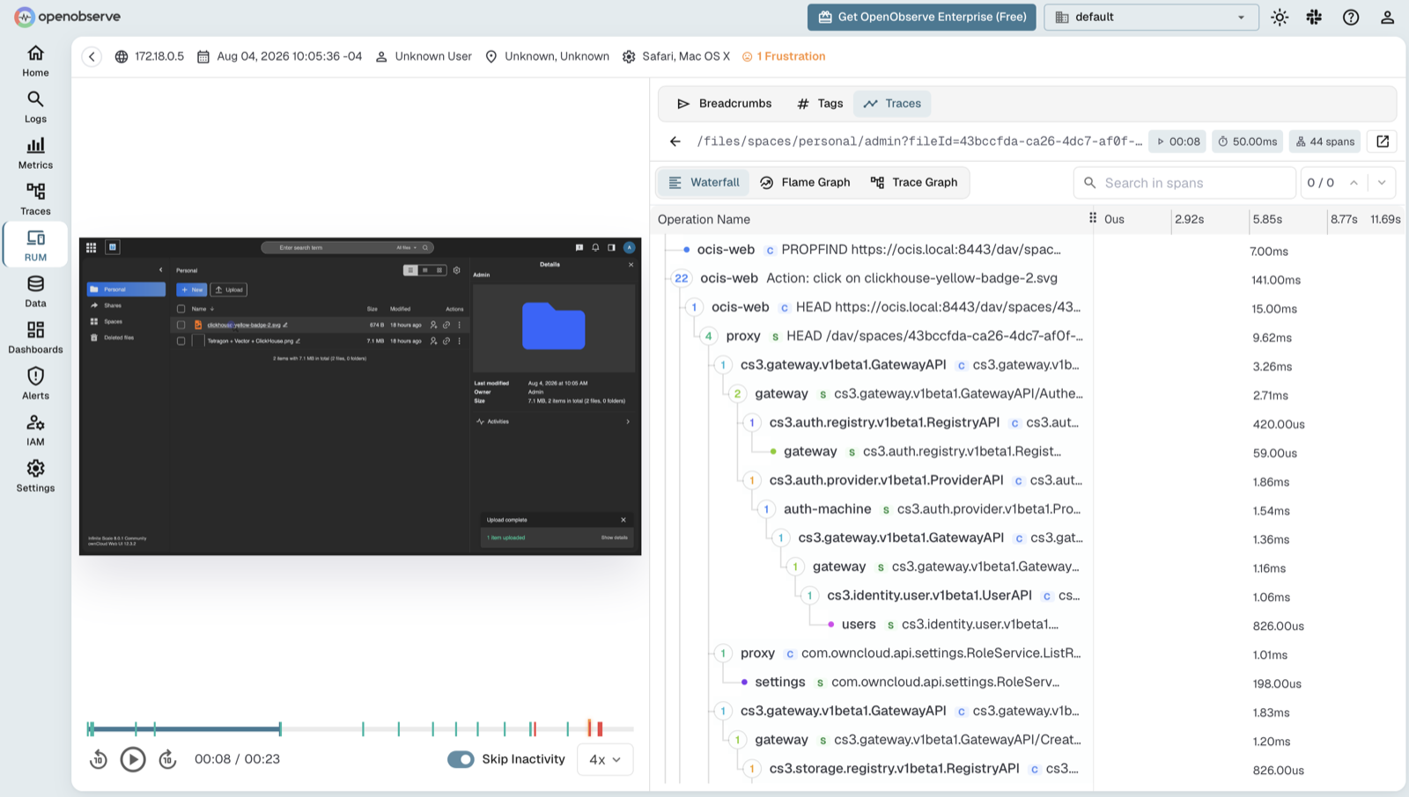Click the 50.00ms duration chip
Image resolution: width=1409 pixels, height=797 pixels.
point(1248,142)
